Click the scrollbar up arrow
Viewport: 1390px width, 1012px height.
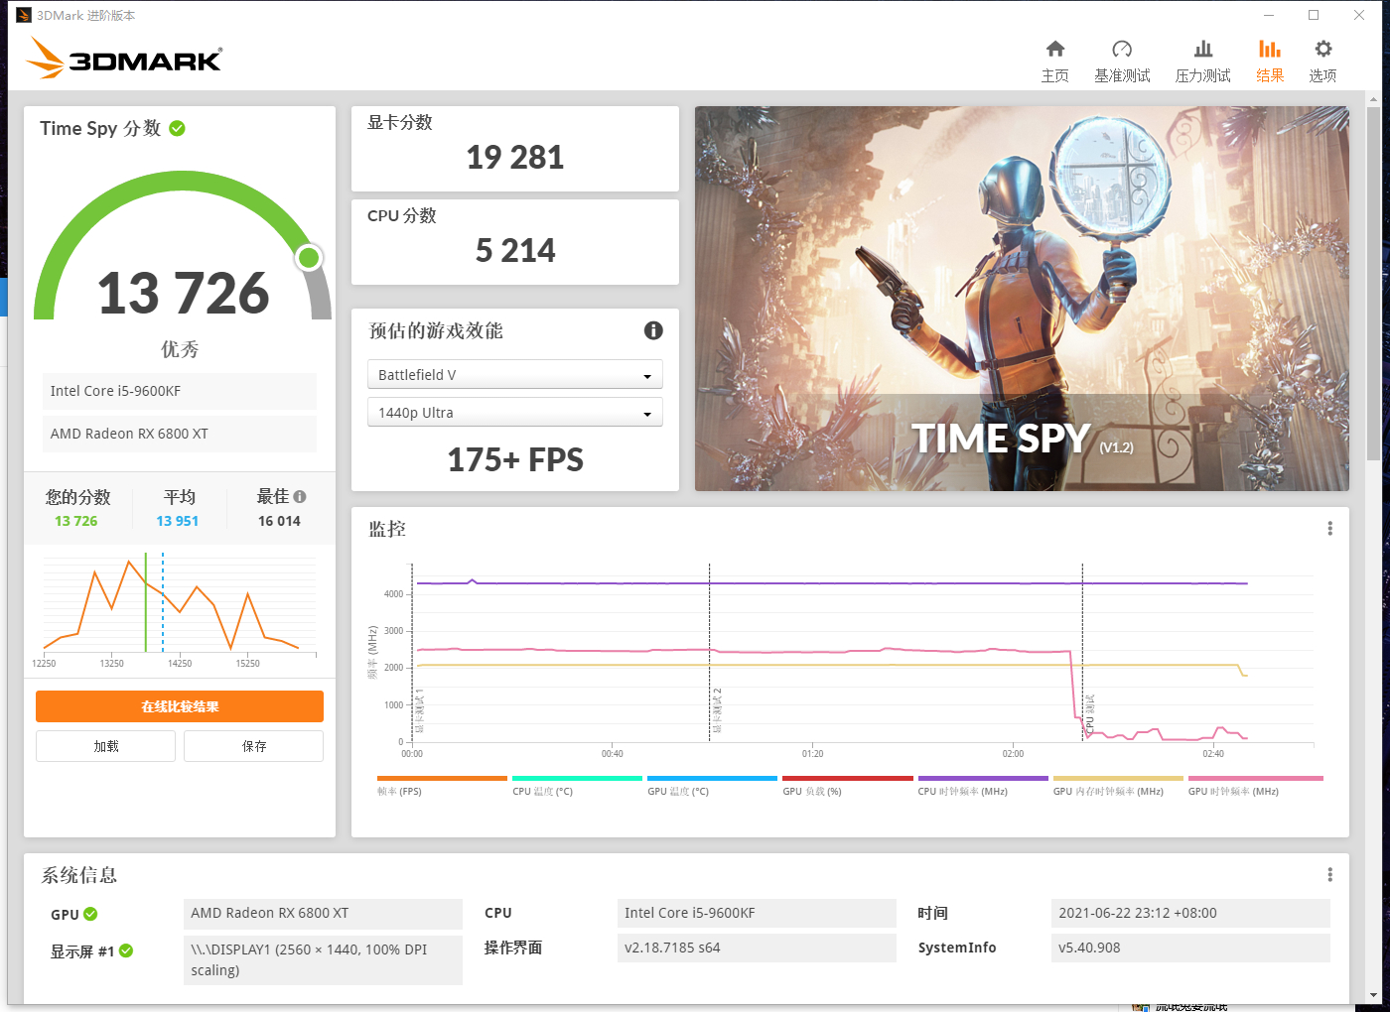pyautogui.click(x=1373, y=98)
